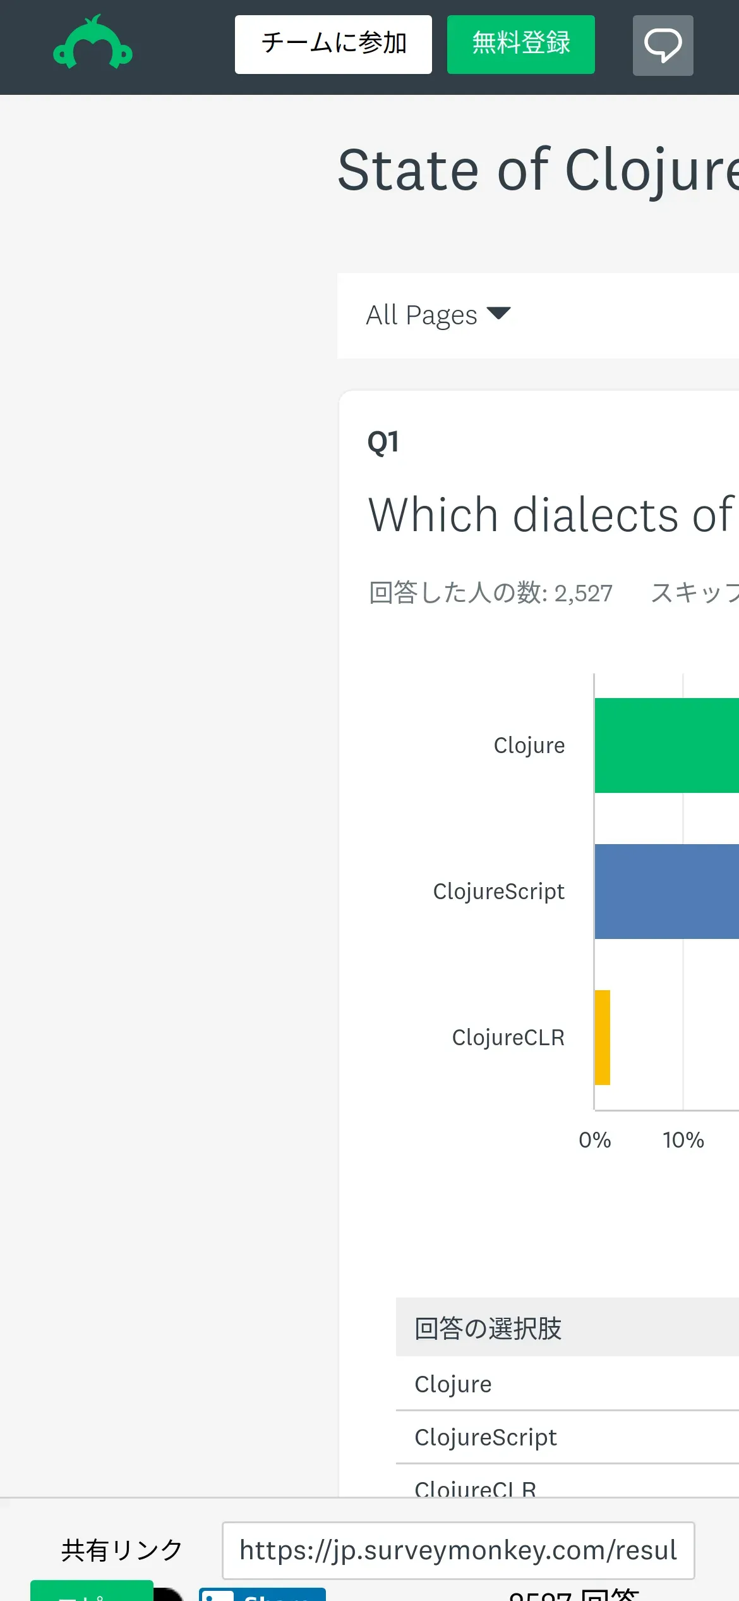Open the chat feedback speech bubble
Viewport: 739px width, 1601px height.
[663, 46]
